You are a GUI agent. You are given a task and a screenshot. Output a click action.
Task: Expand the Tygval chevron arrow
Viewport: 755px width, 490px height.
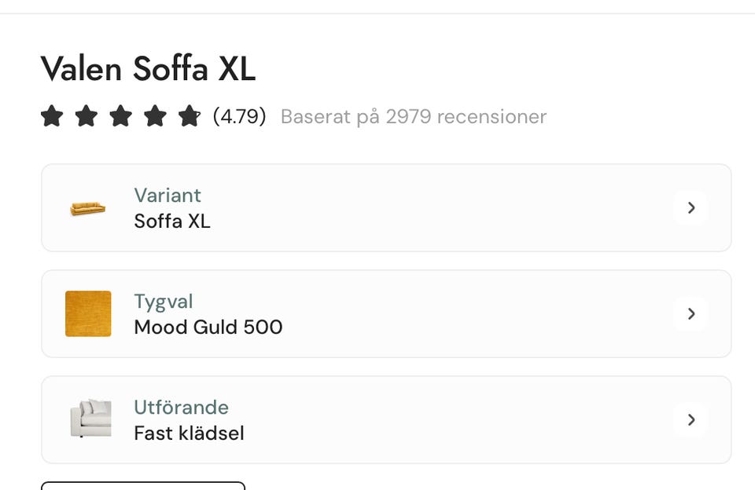click(691, 314)
